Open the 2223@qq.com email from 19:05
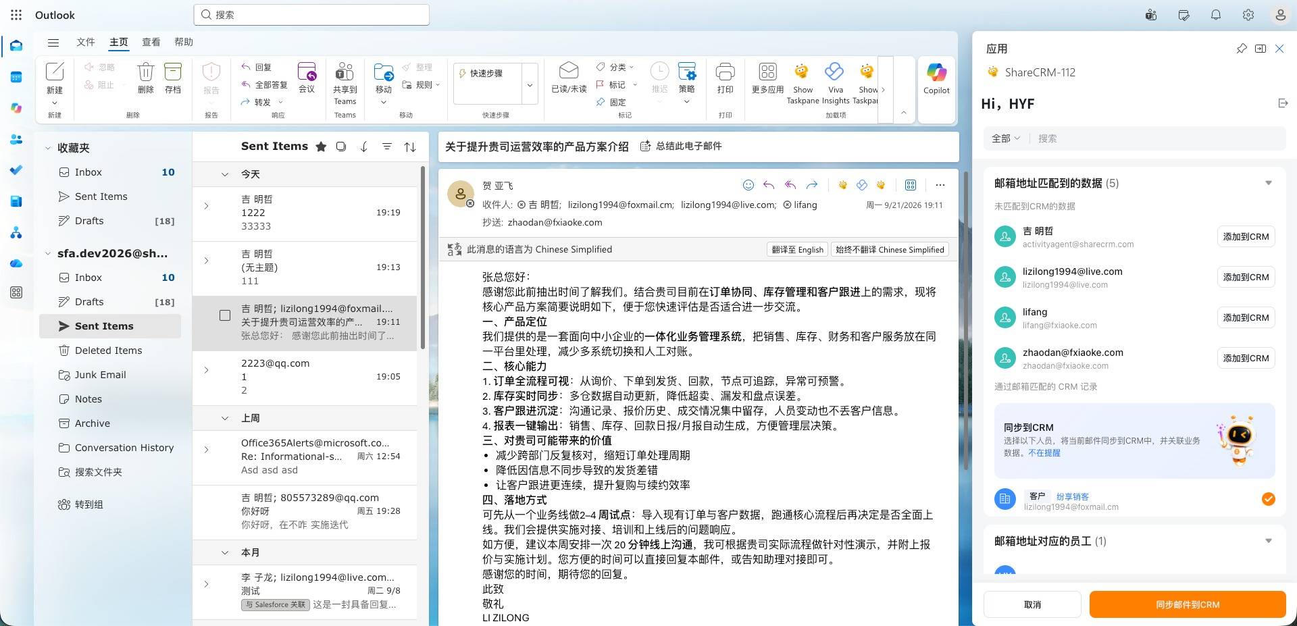Screen dimensions: 1297x626 coord(305,377)
